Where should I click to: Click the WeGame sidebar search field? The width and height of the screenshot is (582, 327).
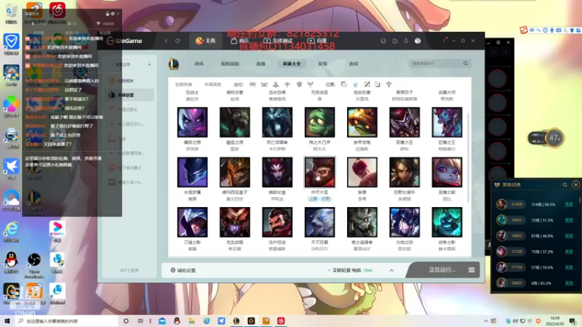point(125,65)
